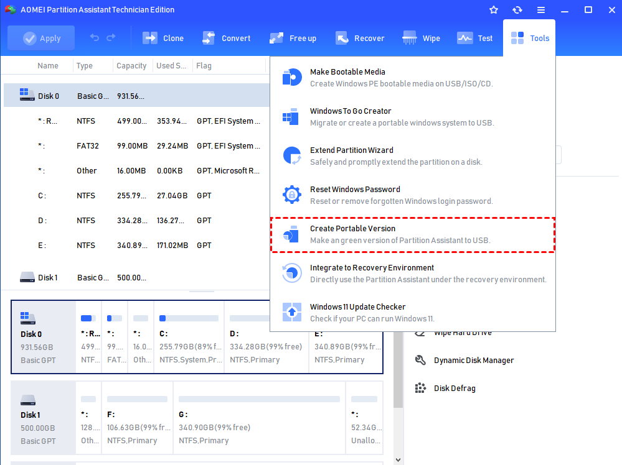Select Create Portable Version
The height and width of the screenshot is (465, 622).
[413, 234]
